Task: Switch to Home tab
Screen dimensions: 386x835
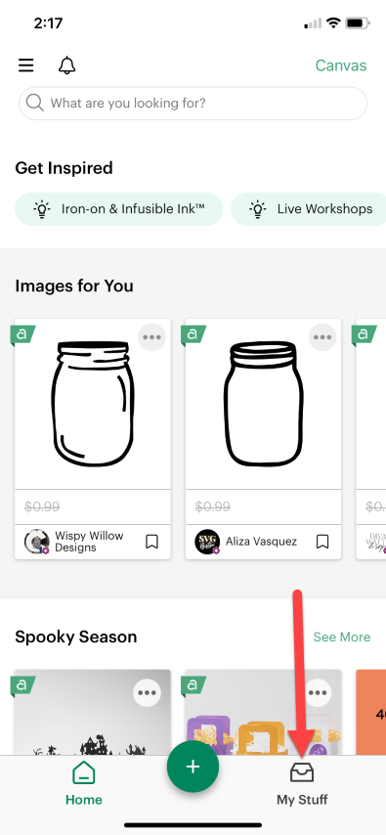Action: point(84,784)
